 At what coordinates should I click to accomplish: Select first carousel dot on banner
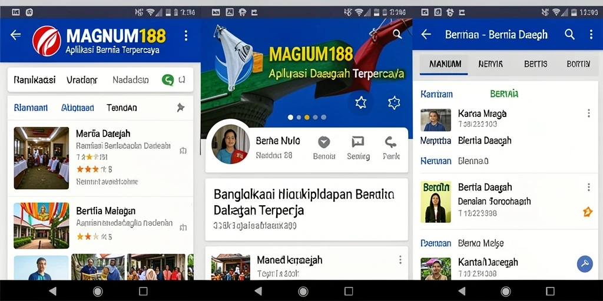coord(290,117)
